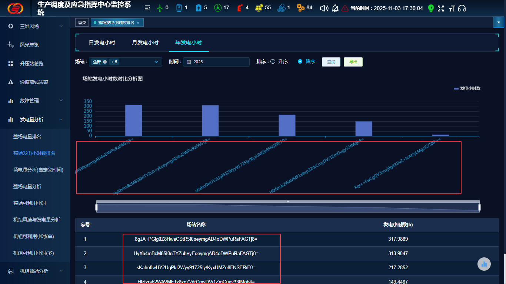Open the 场站 selection dropdown
The width and height of the screenshot is (506, 284).
pos(125,62)
